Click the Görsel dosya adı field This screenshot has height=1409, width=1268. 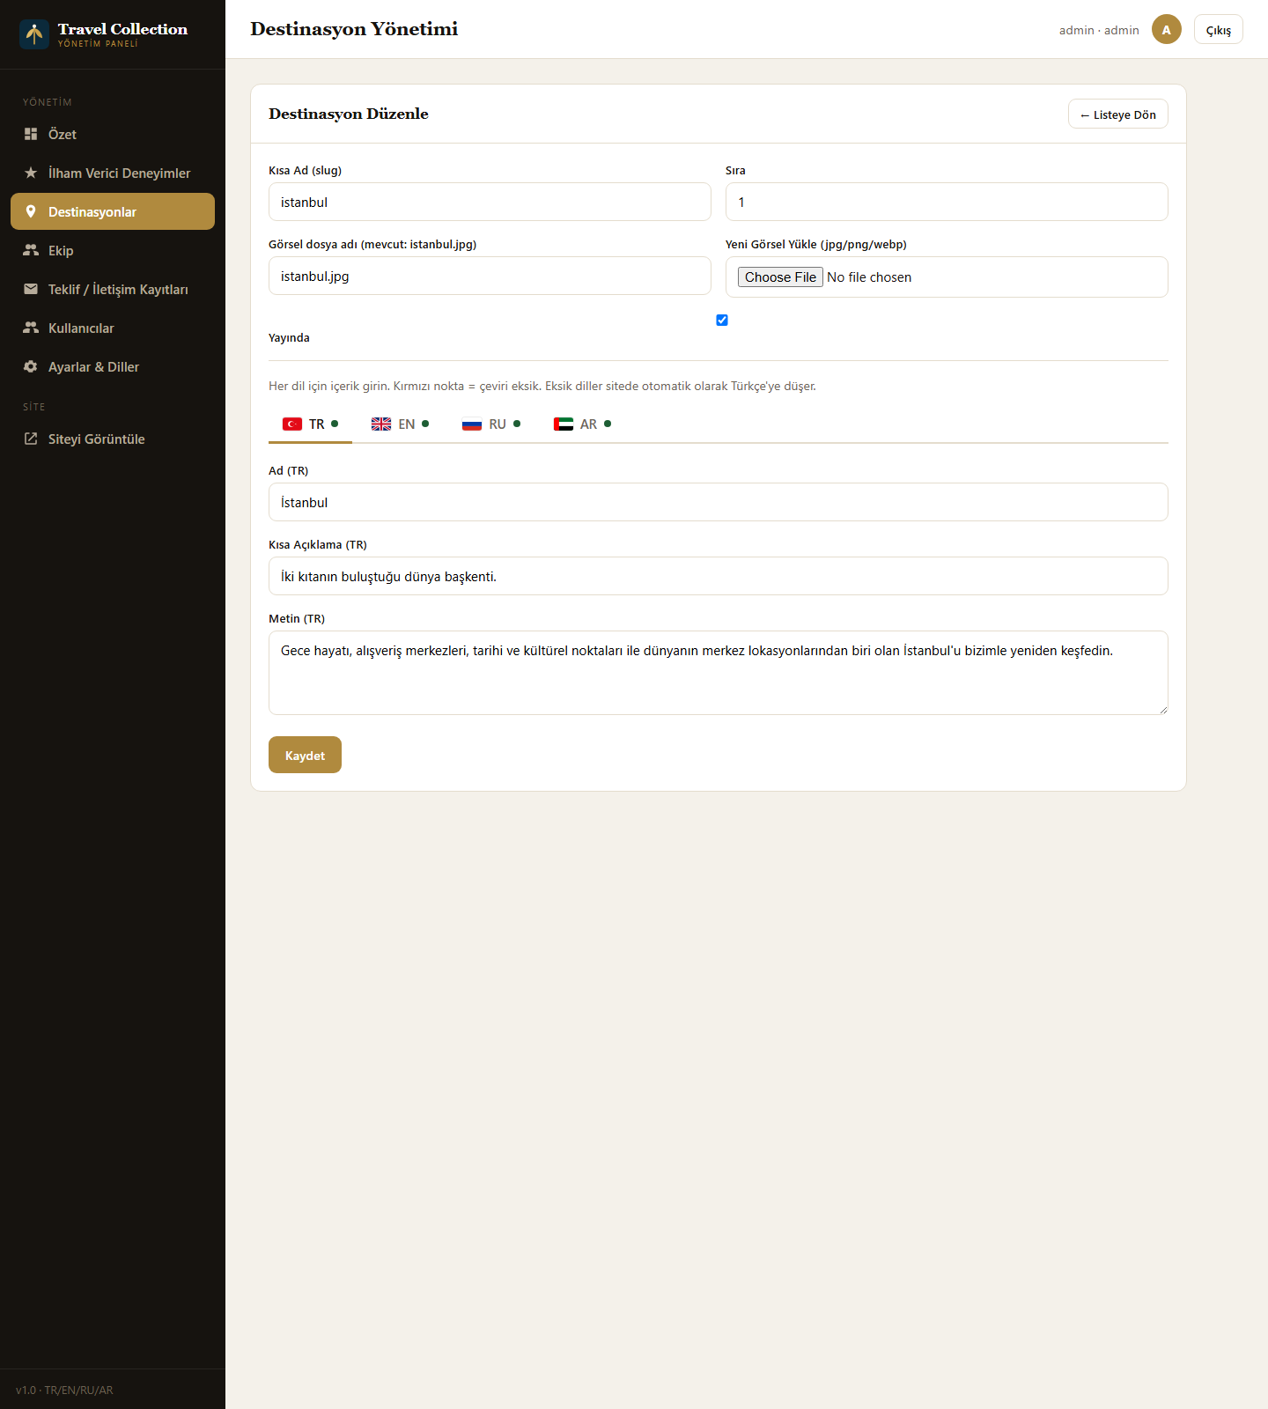[490, 276]
